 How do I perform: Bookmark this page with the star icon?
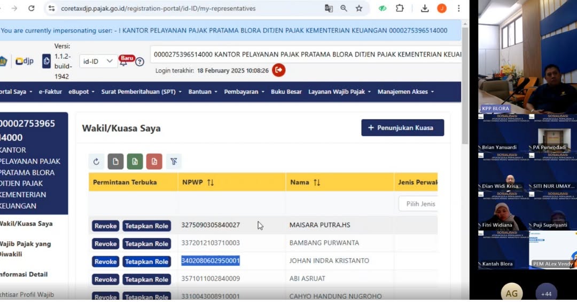pyautogui.click(x=359, y=8)
